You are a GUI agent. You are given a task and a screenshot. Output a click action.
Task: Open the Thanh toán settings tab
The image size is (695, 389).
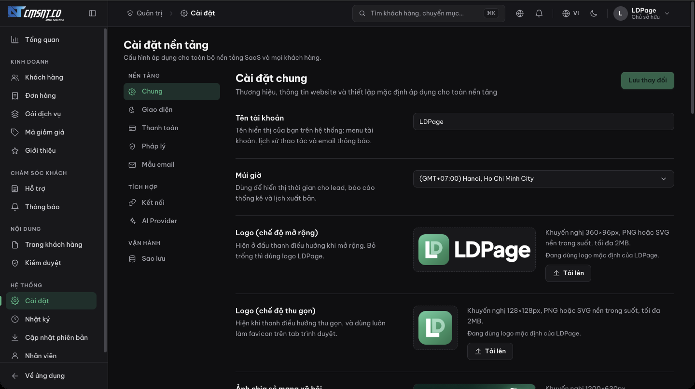(172, 128)
